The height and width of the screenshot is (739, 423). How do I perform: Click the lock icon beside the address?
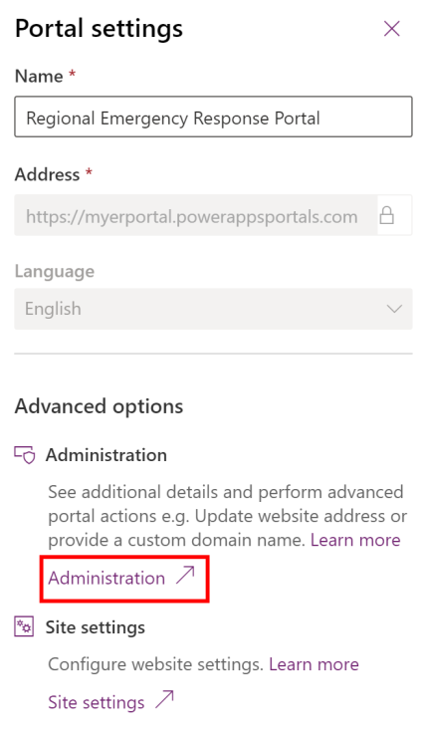(x=387, y=215)
